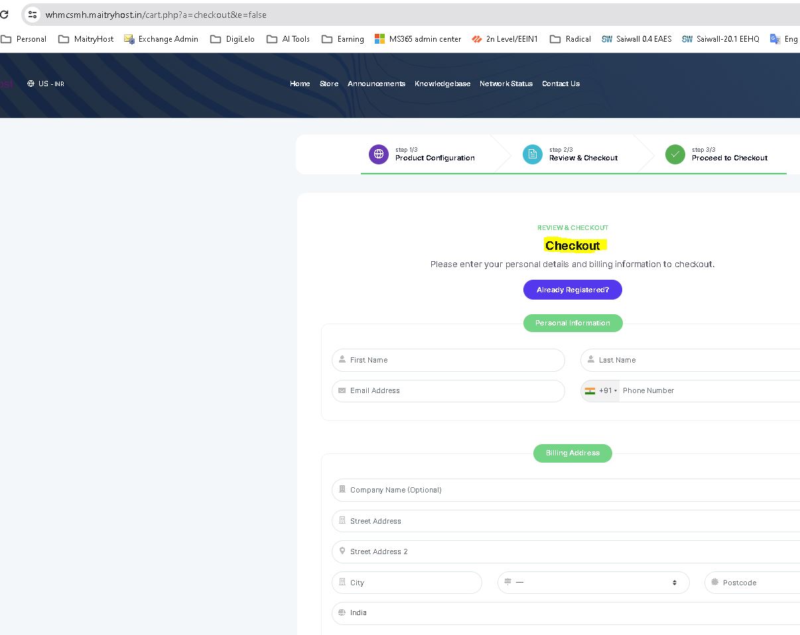
Task: Click the Contact Us link
Action: coord(561,84)
